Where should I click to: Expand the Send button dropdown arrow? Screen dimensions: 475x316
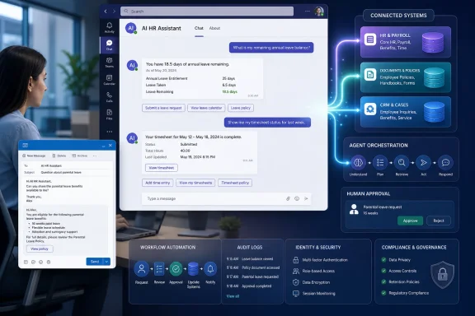107,262
